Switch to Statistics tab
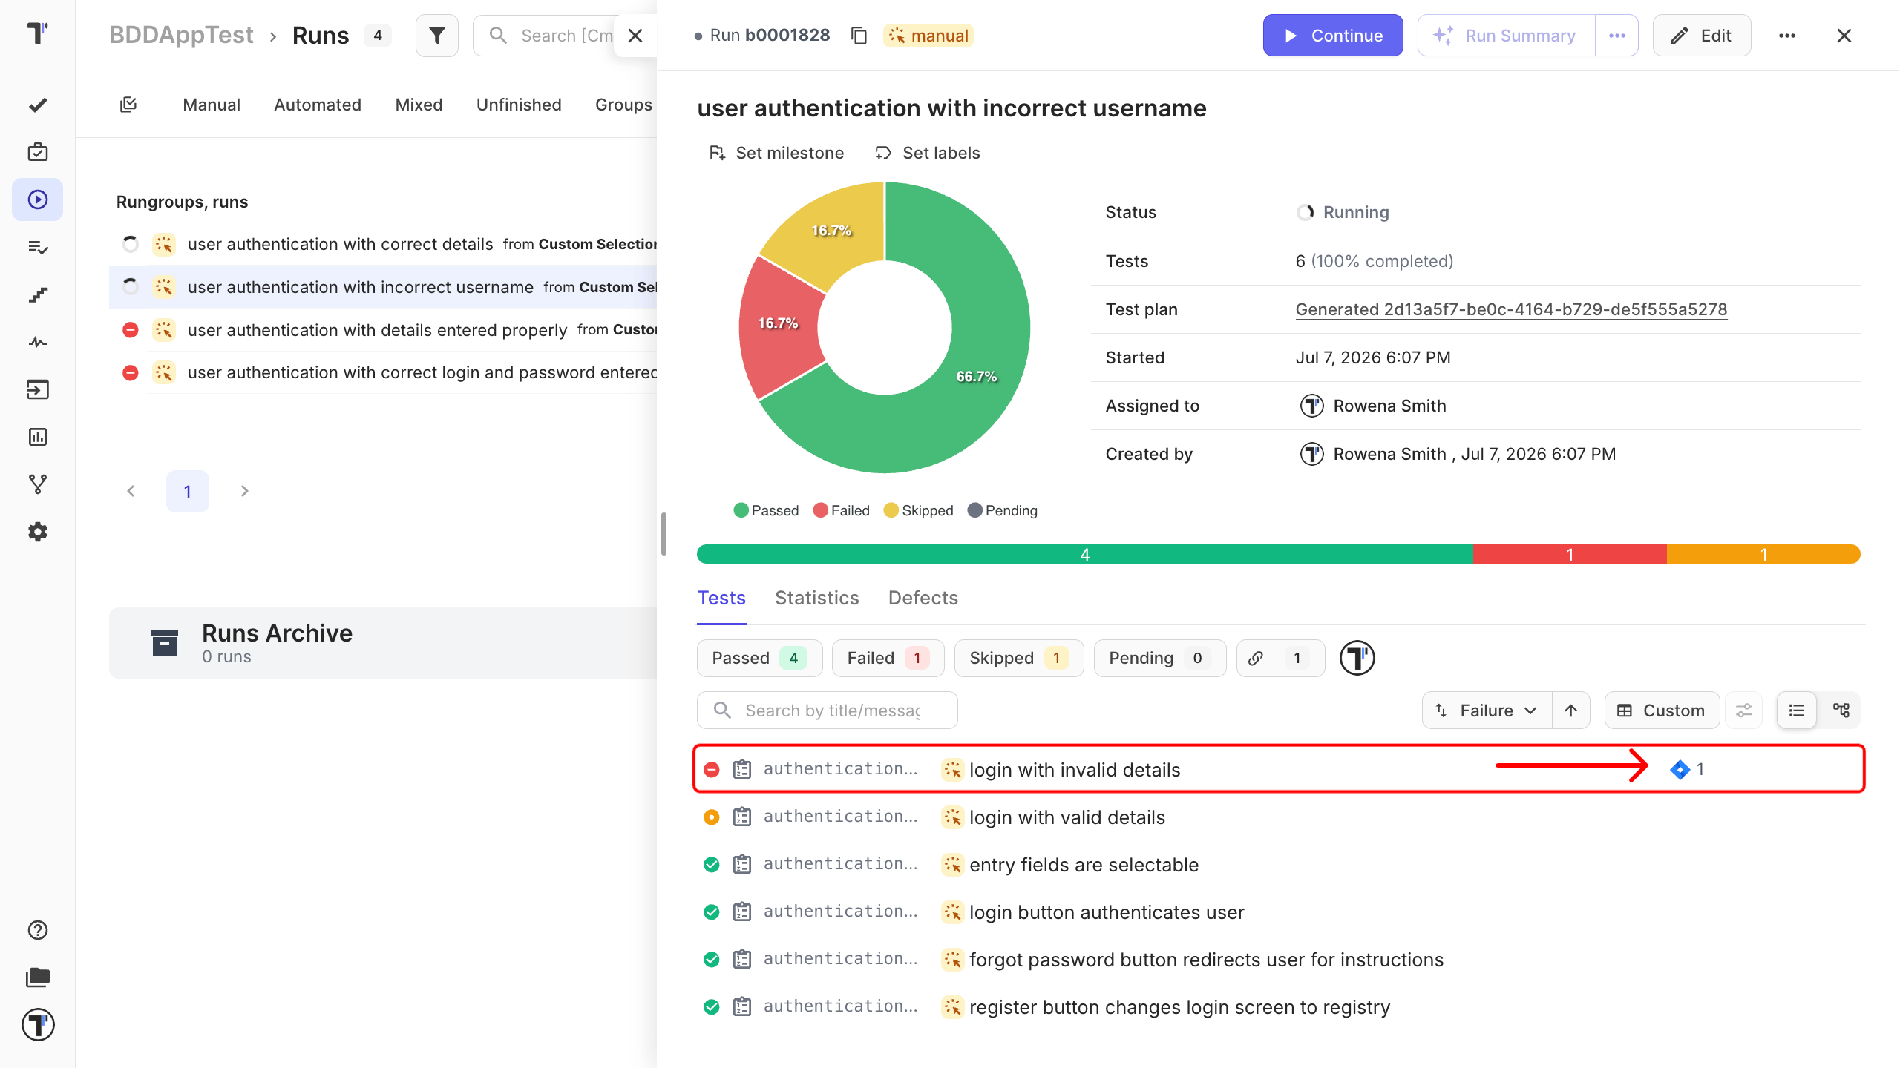Viewport: 1900px width, 1068px height. [817, 598]
